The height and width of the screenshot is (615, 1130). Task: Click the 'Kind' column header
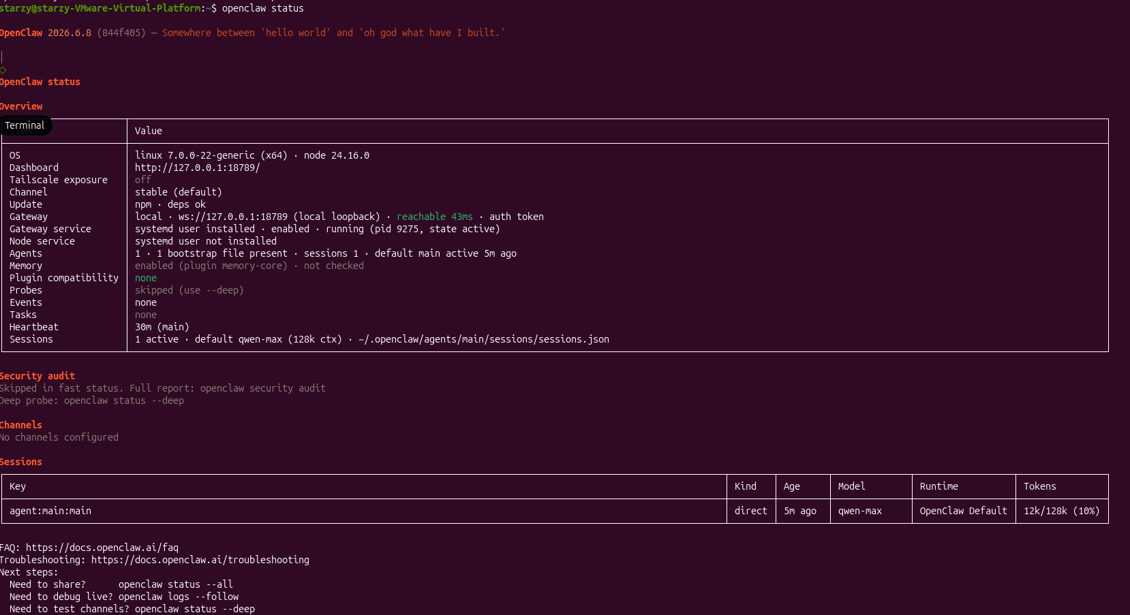[746, 486]
